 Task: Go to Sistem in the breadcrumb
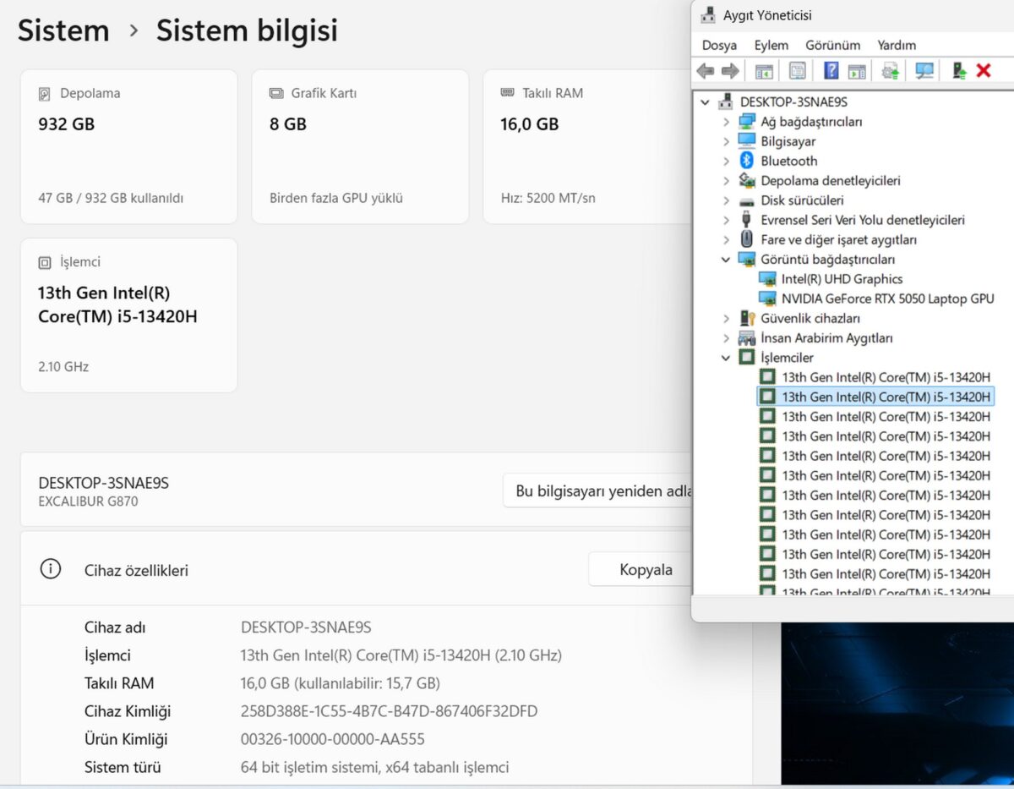pos(63,30)
